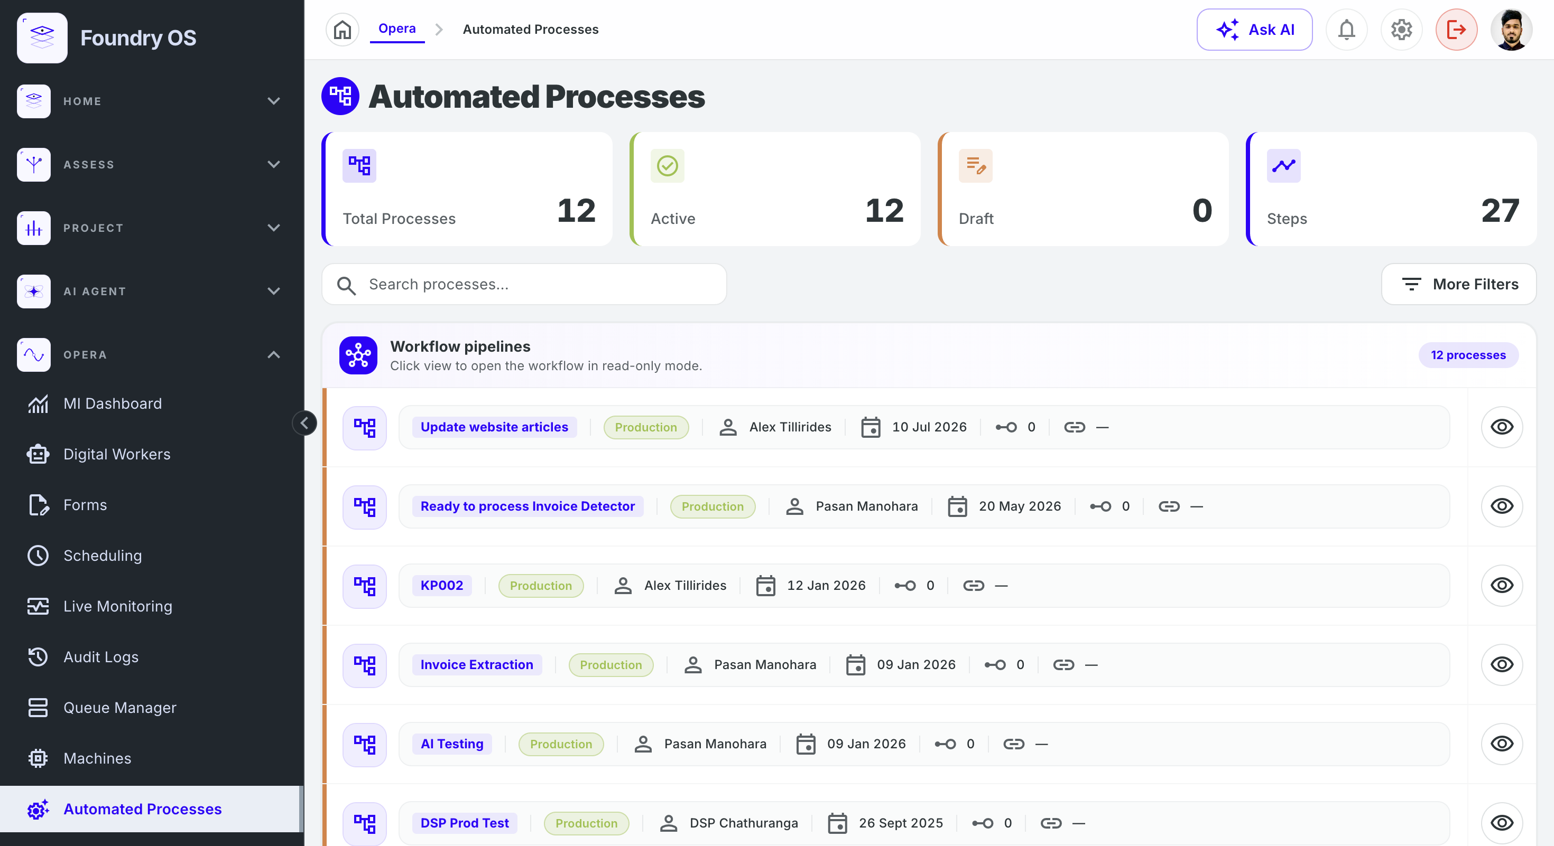1554x846 pixels.
Task: Click the Total Processes card icon
Action: (x=359, y=165)
